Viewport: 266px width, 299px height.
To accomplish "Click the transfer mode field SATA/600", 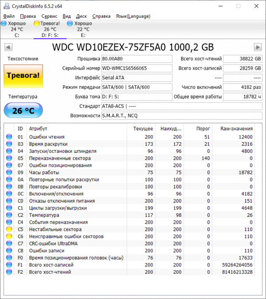I will tap(137, 87).
